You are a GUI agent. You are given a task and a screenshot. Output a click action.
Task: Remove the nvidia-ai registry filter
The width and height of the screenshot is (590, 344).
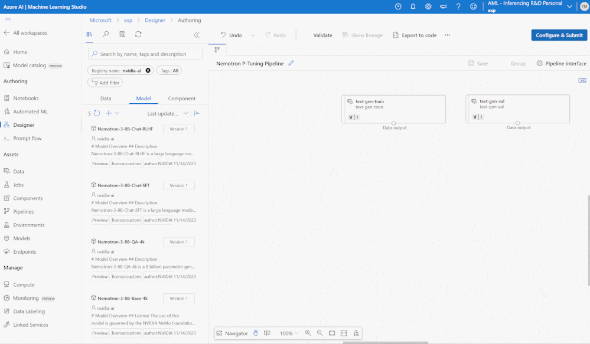click(148, 70)
